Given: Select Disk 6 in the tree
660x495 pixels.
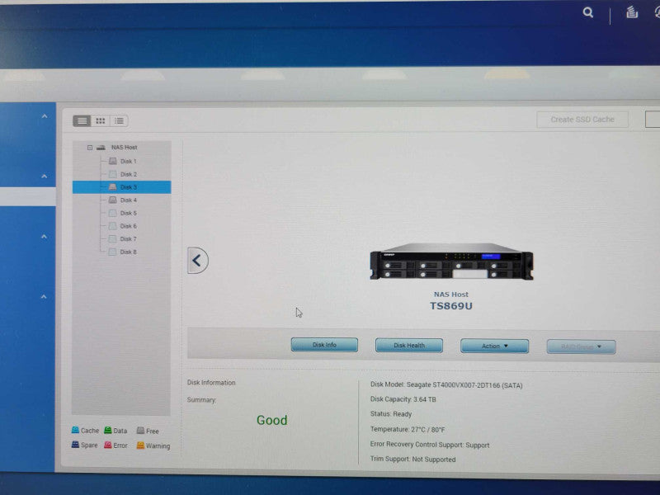Looking at the screenshot, I should pyautogui.click(x=129, y=226).
